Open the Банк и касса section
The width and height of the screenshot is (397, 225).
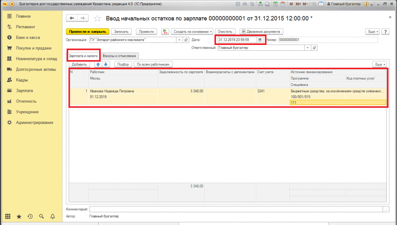tap(28, 38)
